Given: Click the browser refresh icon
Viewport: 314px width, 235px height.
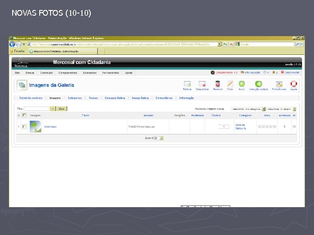Looking at the screenshot, I should pos(225,44).
